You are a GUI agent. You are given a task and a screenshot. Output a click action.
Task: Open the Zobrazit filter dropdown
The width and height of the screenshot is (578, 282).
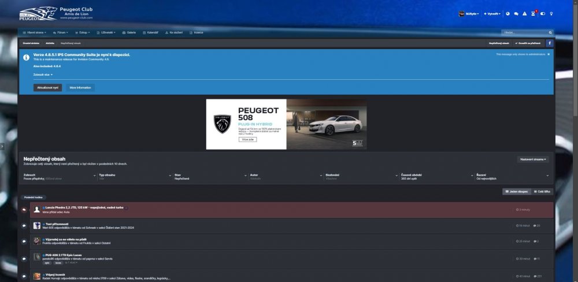pos(59,177)
